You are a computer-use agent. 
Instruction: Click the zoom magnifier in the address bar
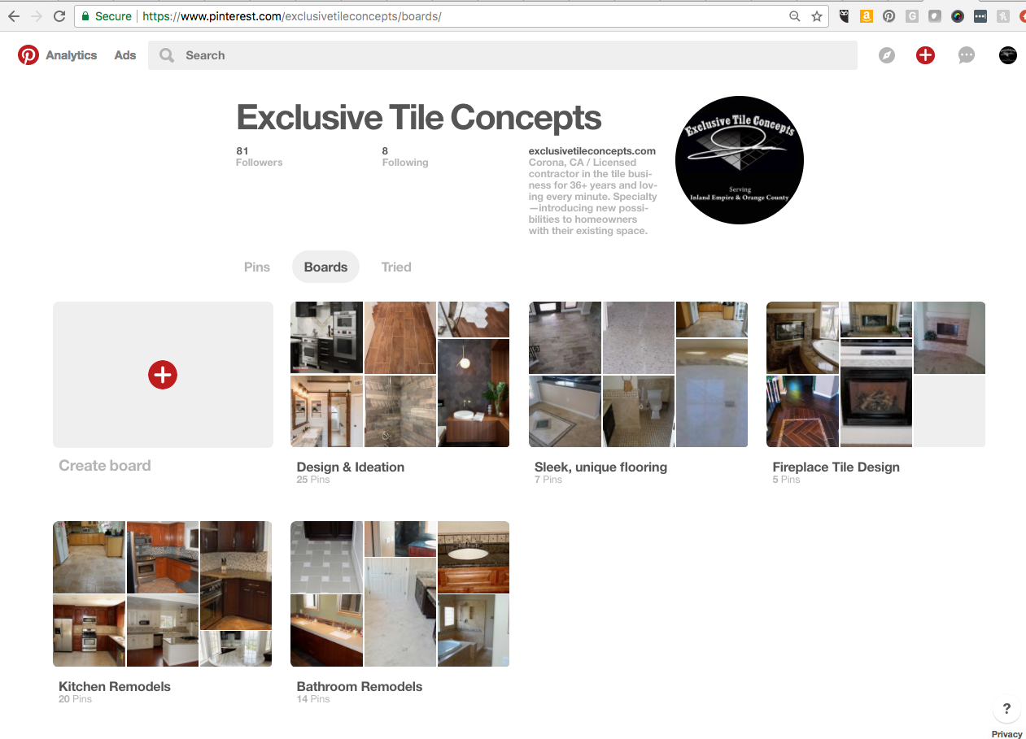795,16
